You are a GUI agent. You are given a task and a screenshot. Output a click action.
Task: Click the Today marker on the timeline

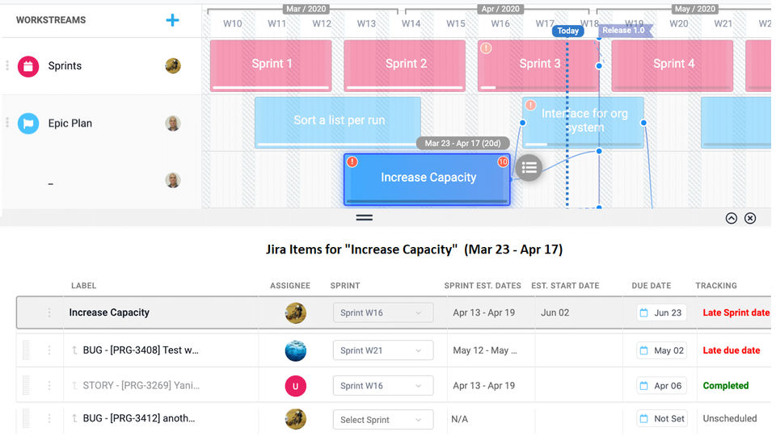(567, 31)
